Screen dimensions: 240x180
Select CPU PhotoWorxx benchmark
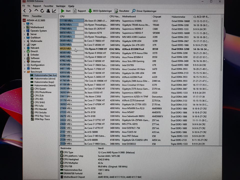pyautogui.click(x=41, y=92)
